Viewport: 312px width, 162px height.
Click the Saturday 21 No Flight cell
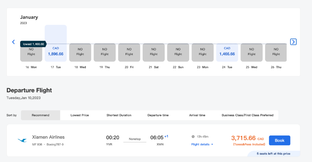tap(153, 52)
